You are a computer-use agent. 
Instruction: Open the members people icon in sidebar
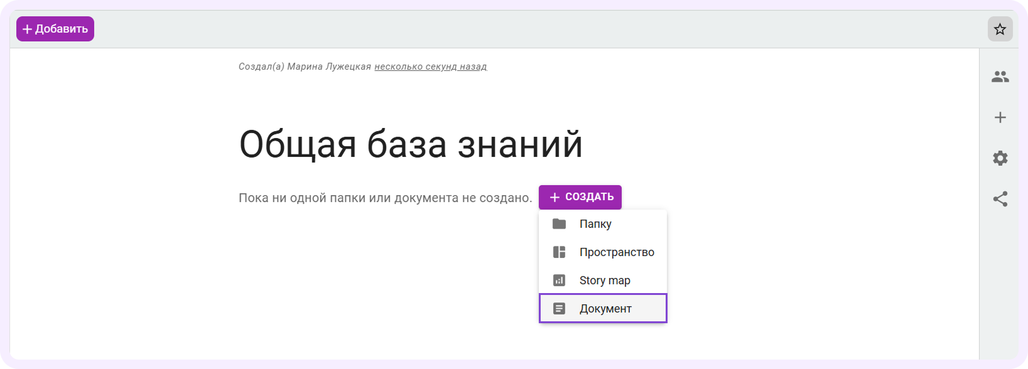click(1000, 77)
